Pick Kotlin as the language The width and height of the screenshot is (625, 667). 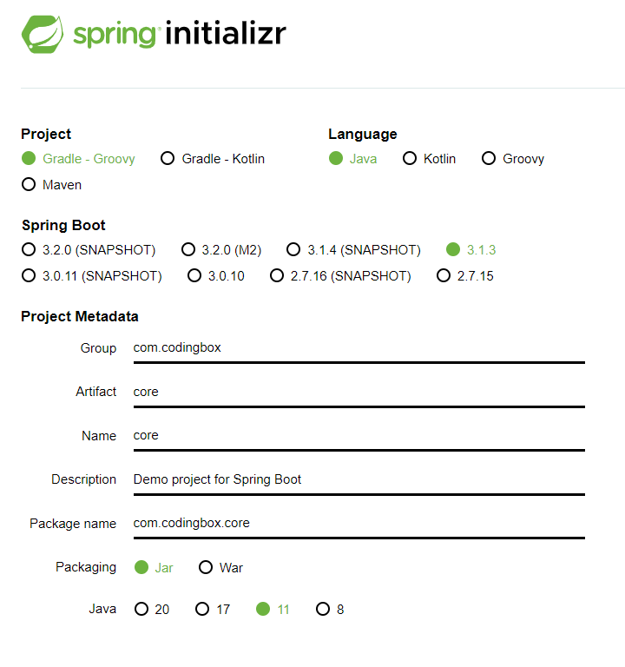(x=429, y=159)
